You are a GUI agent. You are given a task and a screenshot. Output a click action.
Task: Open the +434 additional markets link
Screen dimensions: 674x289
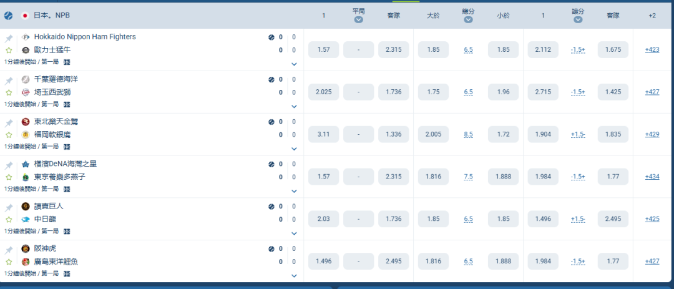652,177
